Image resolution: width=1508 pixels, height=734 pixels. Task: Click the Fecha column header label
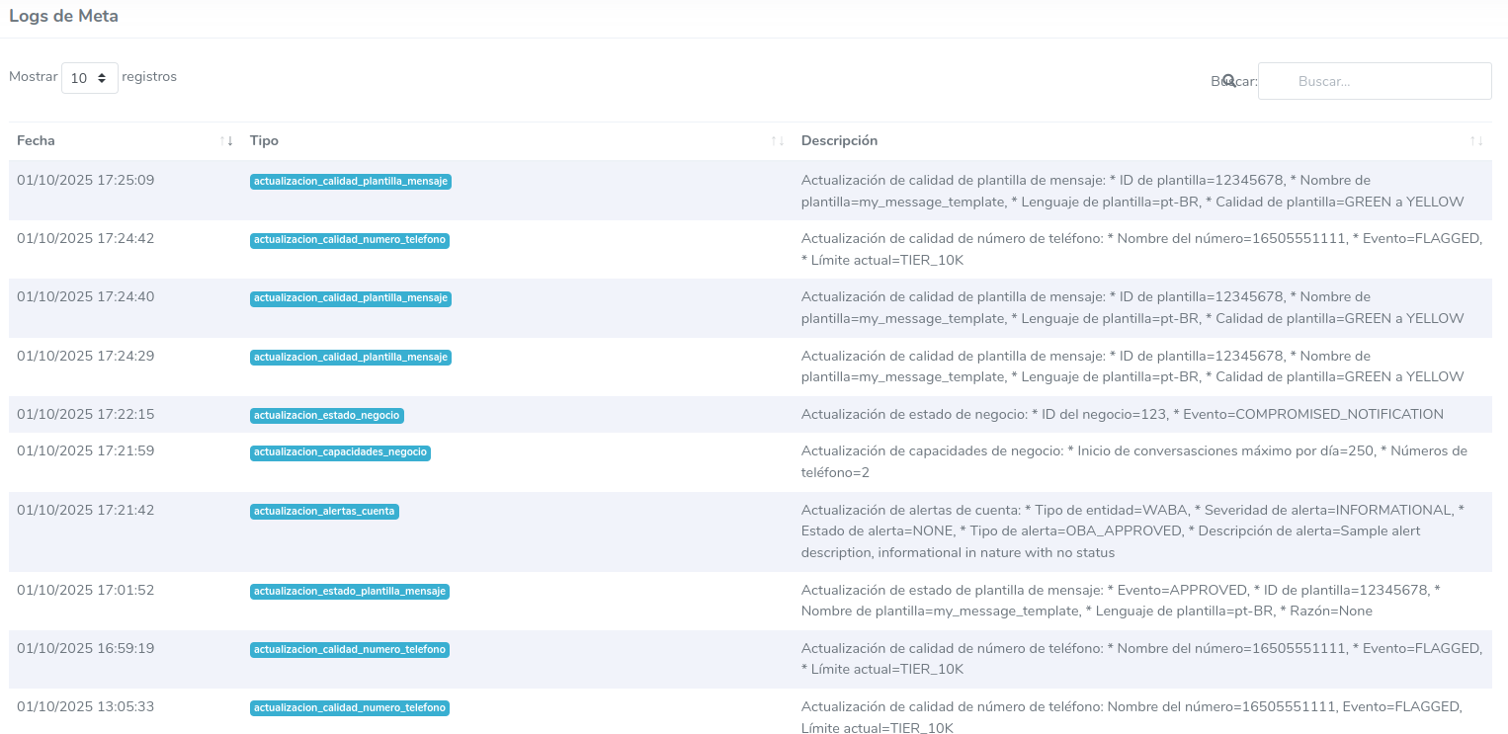37,141
